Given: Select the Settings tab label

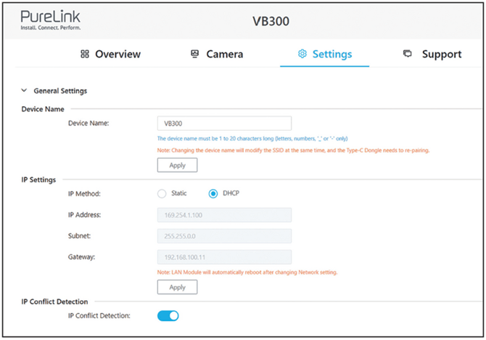Looking at the screenshot, I should pyautogui.click(x=332, y=54).
